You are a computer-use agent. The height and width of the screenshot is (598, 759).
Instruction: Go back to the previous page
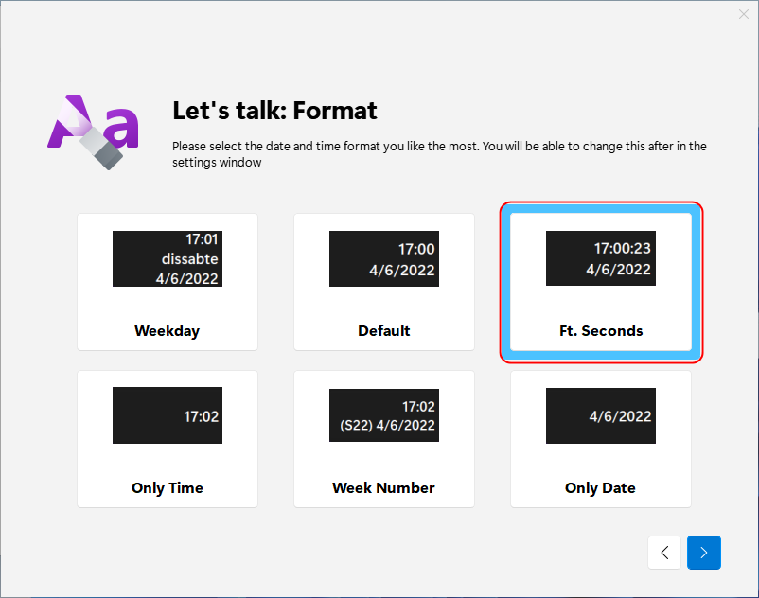coord(664,552)
